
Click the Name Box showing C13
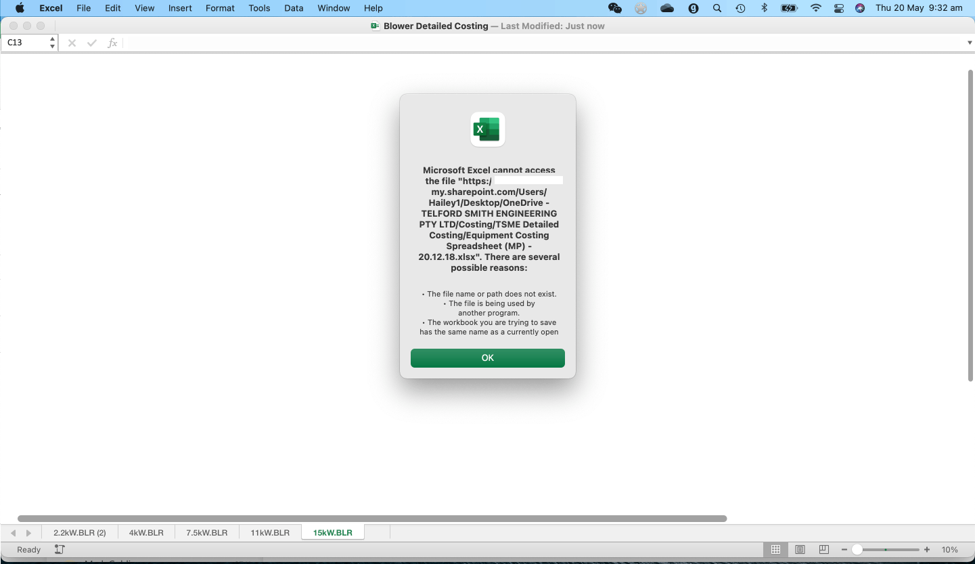pos(26,43)
